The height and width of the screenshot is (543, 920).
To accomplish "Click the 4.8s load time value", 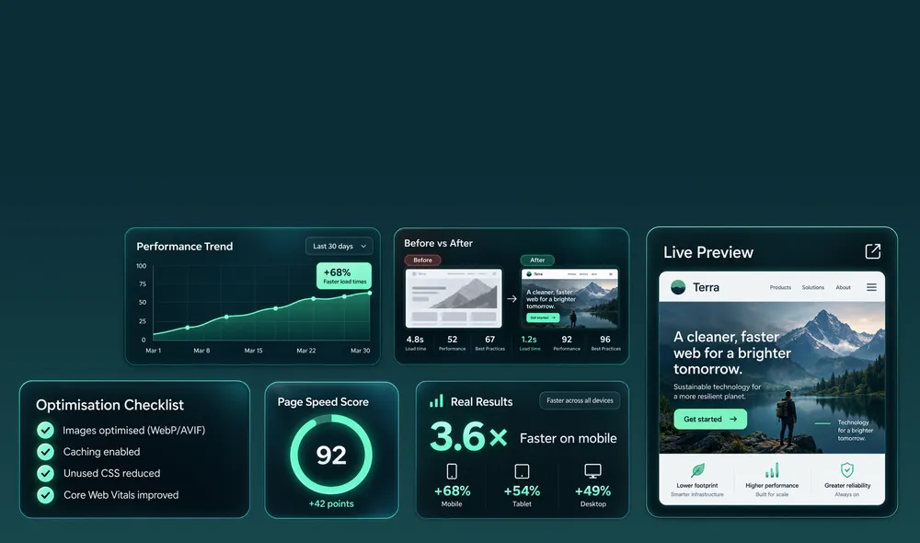I will (415, 340).
